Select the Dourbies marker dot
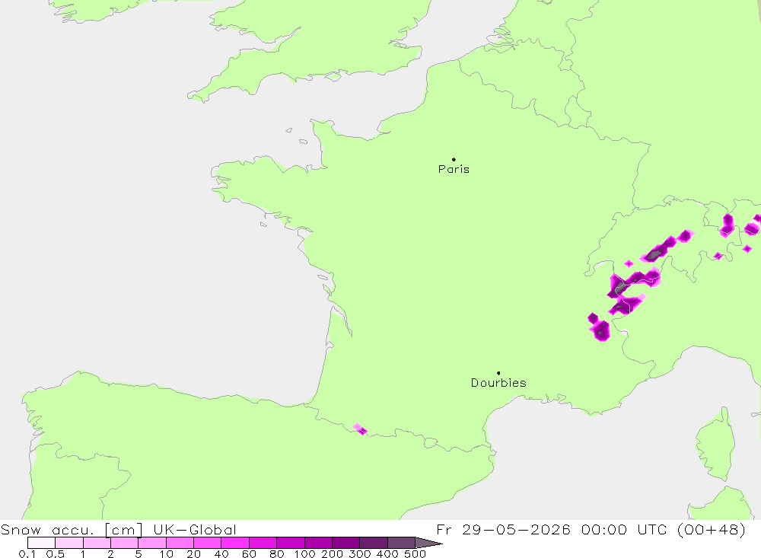The width and height of the screenshot is (761, 558). click(498, 373)
